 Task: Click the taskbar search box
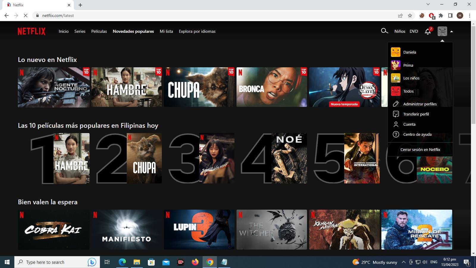(57, 262)
